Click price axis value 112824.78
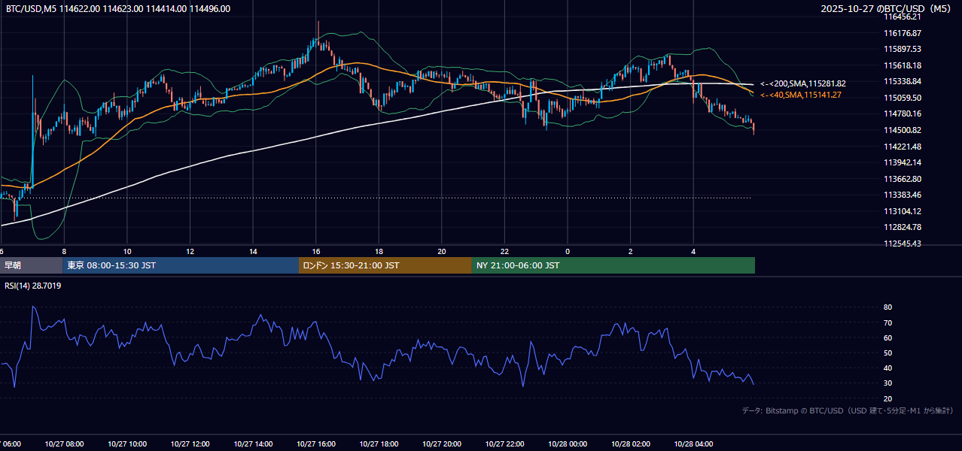This screenshot has width=962, height=451. click(903, 227)
